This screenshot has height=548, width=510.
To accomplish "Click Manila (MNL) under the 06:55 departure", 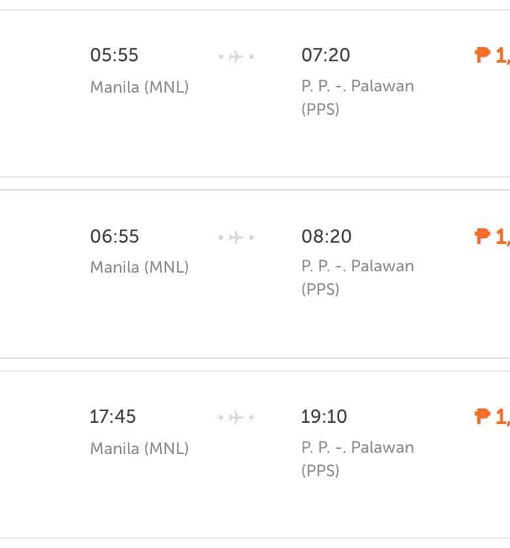I will point(140,267).
